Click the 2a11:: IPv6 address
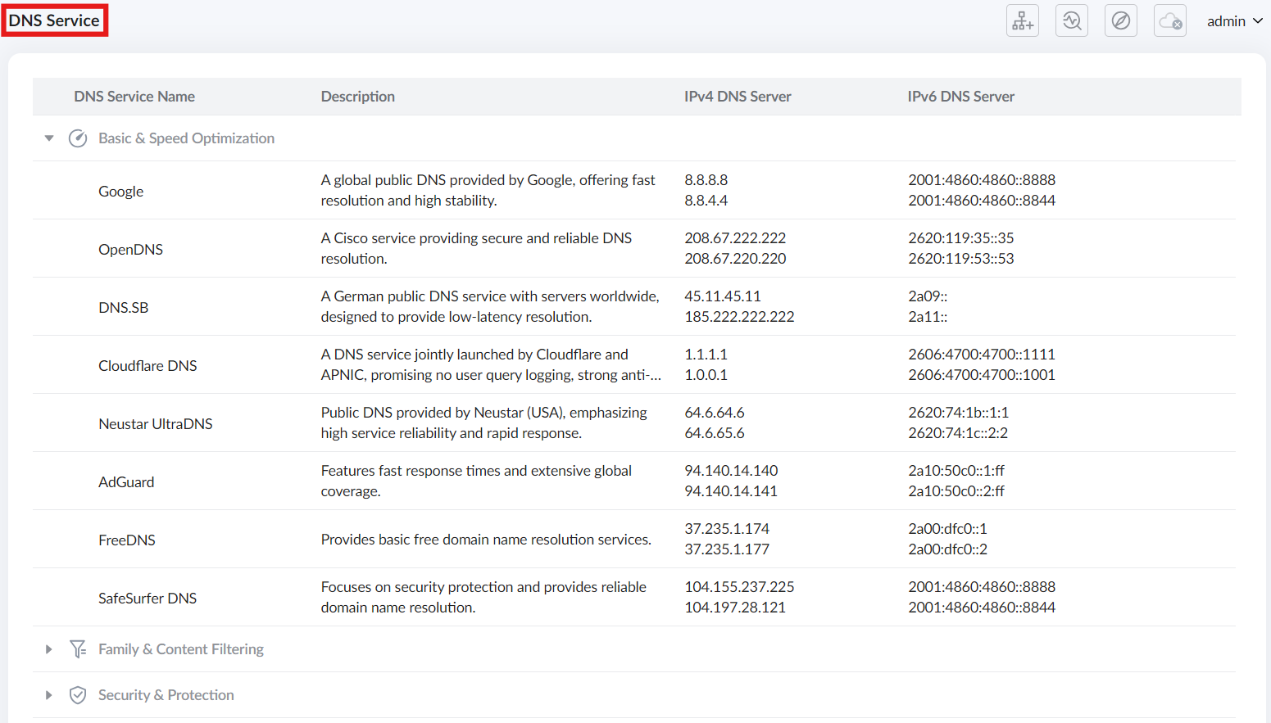Viewport: 1271px width, 723px height. point(928,317)
